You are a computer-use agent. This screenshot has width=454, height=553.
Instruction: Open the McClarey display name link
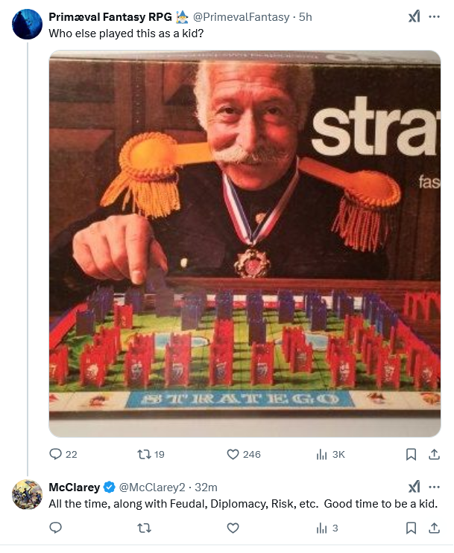click(x=74, y=488)
